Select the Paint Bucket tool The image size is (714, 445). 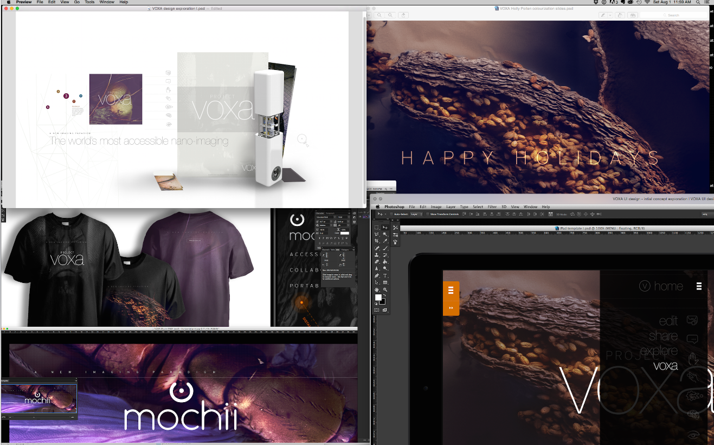[x=385, y=261]
